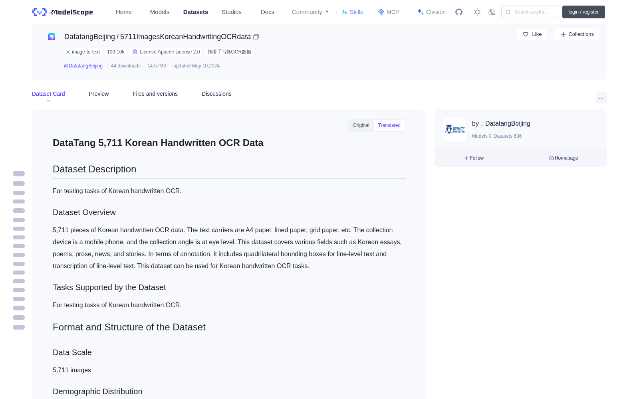Open the Files and versions tab
Viewport: 639px width, 399px height.
[x=155, y=94]
